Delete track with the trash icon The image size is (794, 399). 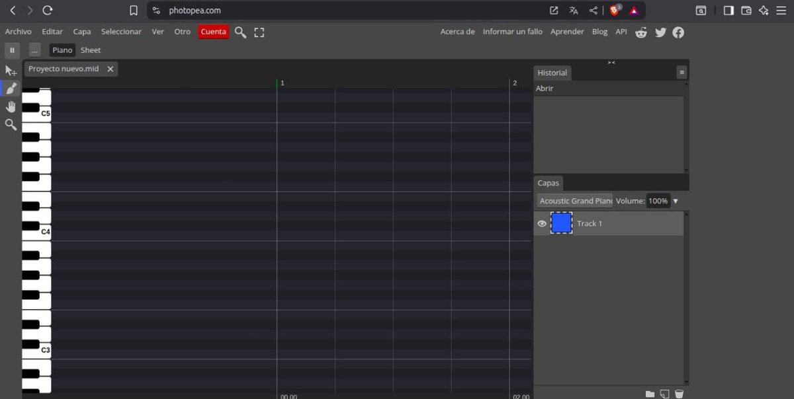pyautogui.click(x=679, y=394)
